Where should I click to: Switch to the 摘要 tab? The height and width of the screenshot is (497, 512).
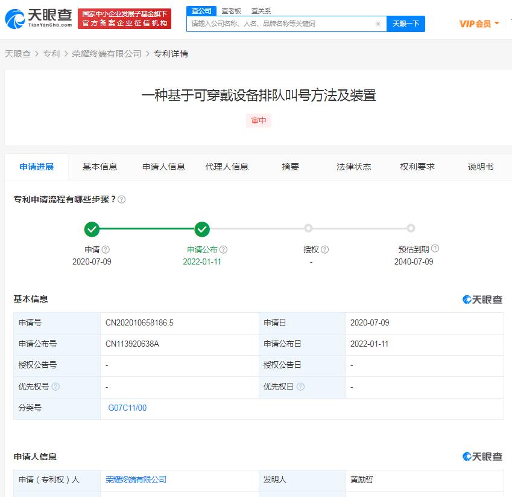[x=290, y=167]
